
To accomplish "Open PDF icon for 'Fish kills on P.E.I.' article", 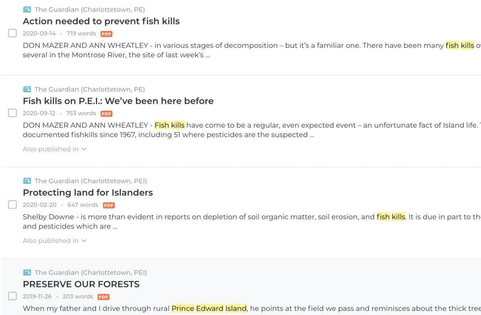I will (x=106, y=114).
